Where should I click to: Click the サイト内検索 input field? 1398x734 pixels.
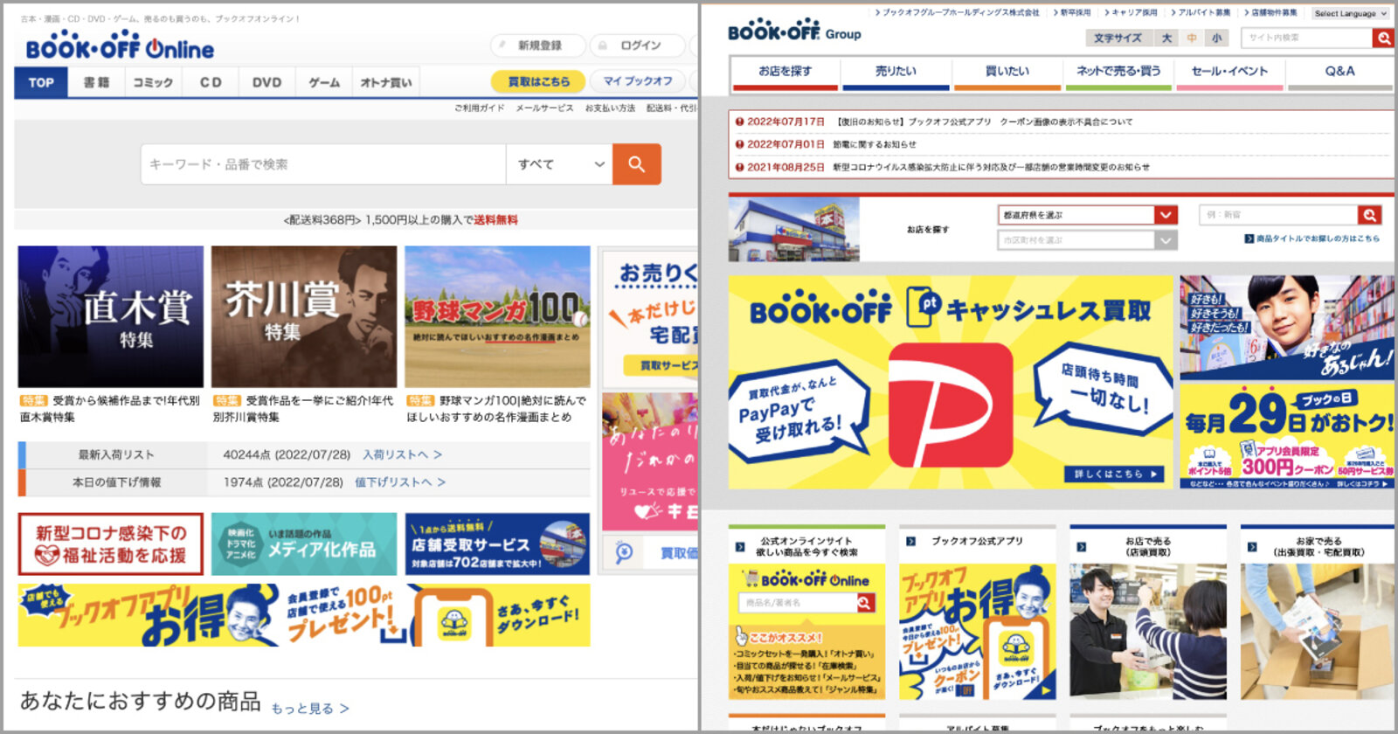[x=1307, y=38]
